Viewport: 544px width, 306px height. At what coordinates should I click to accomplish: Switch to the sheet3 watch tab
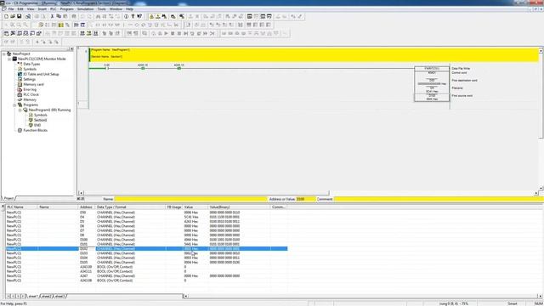(x=59, y=297)
